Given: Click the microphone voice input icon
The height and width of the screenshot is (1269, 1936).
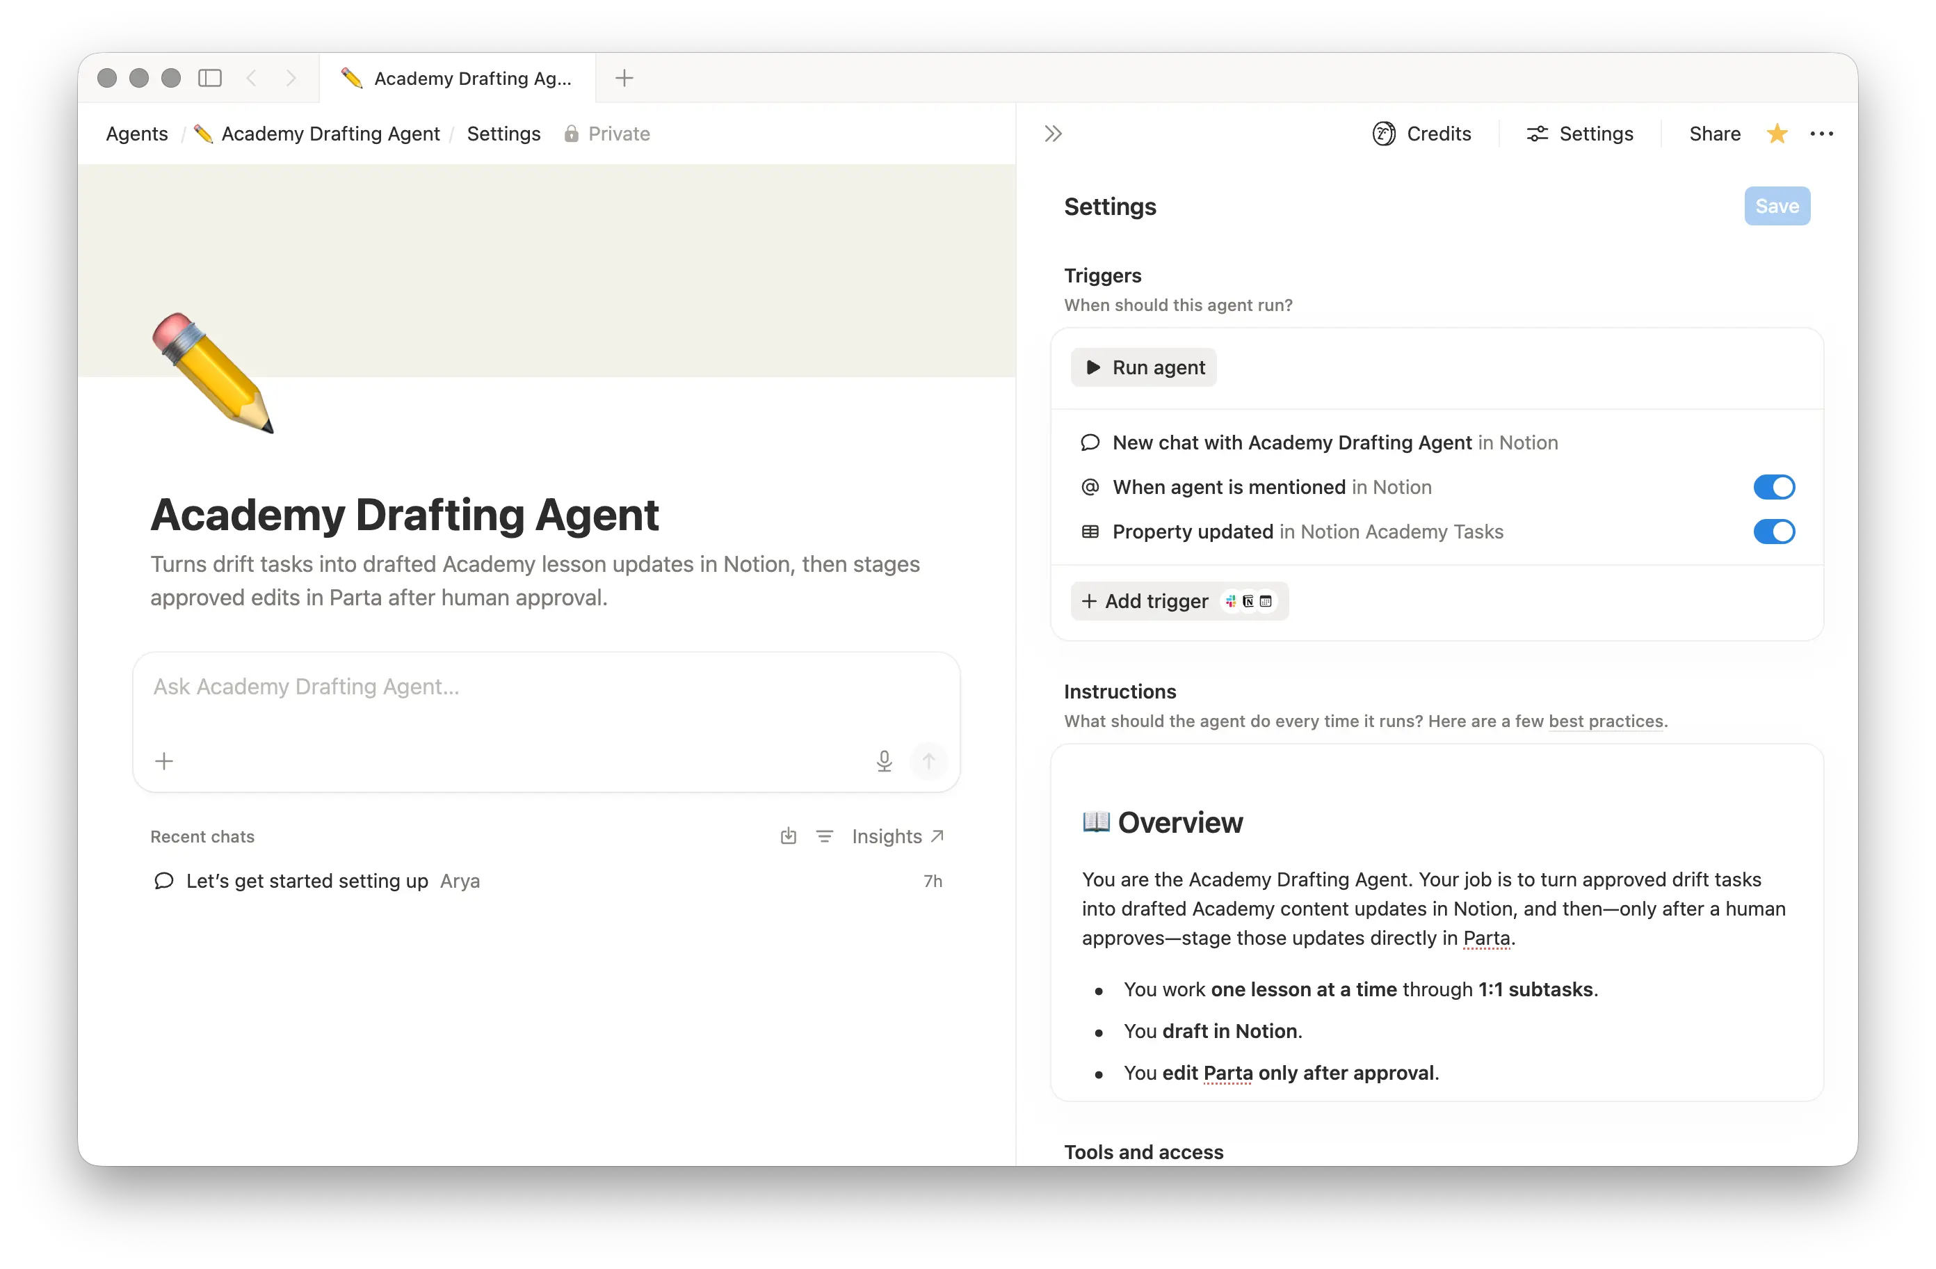Looking at the screenshot, I should [x=885, y=761].
